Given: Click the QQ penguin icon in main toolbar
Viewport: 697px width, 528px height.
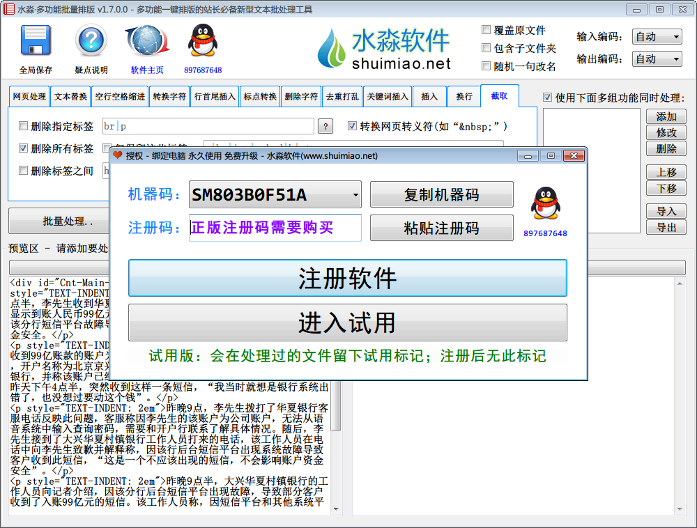Looking at the screenshot, I should [203, 40].
